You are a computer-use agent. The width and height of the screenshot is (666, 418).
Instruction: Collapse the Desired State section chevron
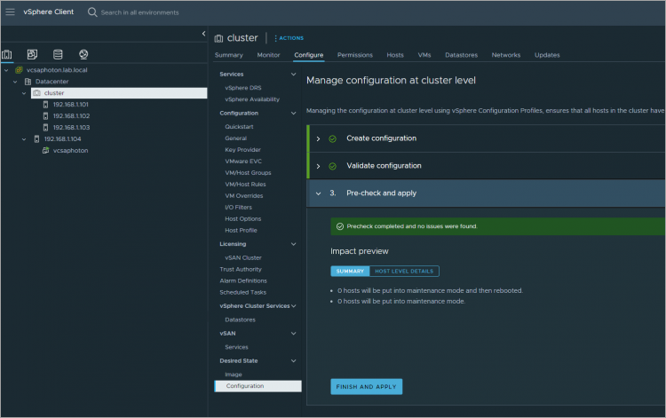[x=293, y=360]
